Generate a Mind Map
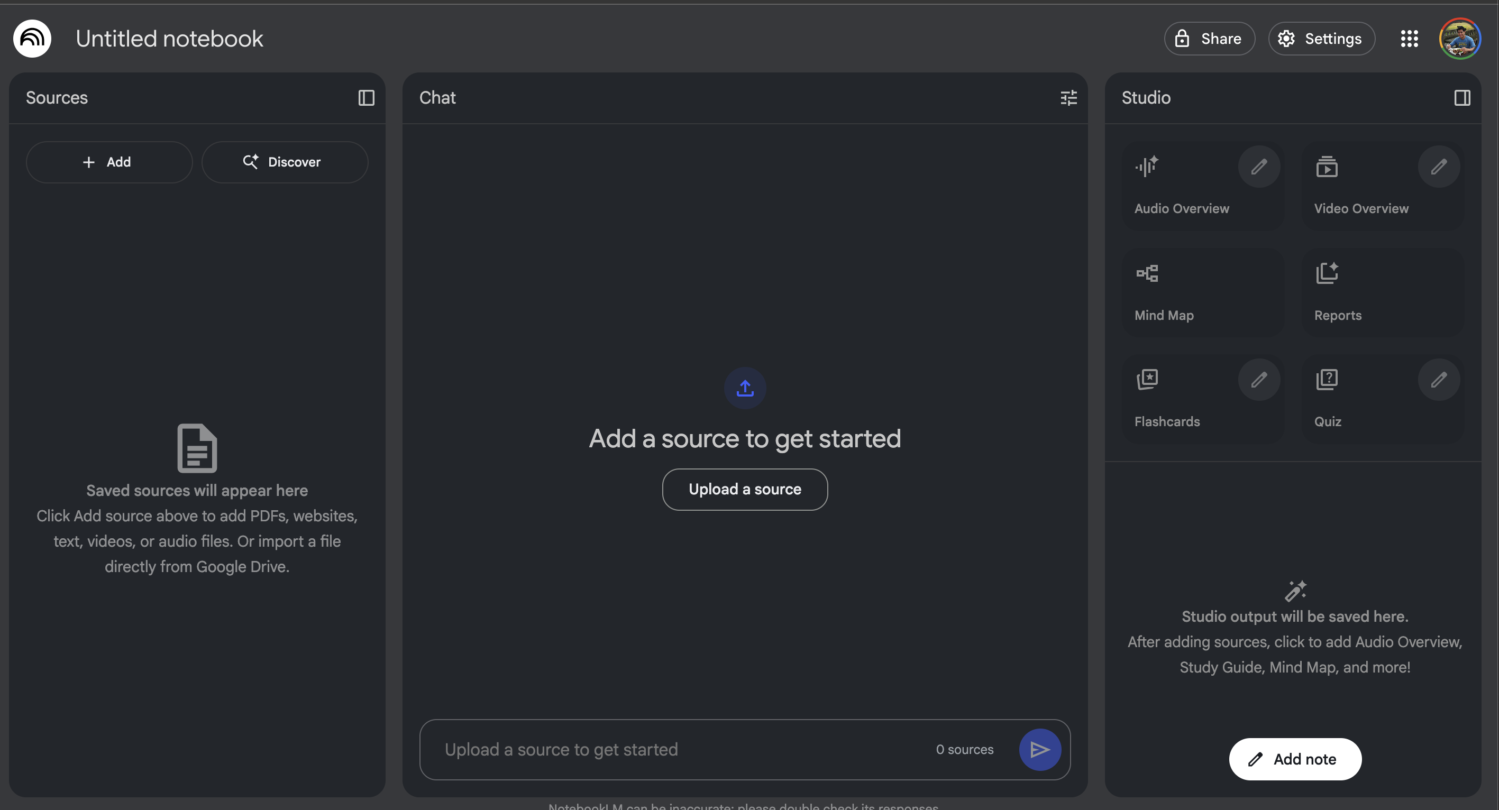Image resolution: width=1499 pixels, height=810 pixels. coord(1202,292)
